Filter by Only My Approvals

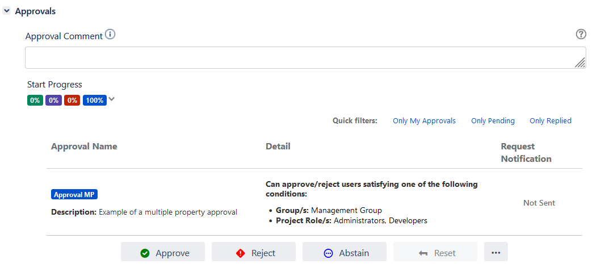[x=424, y=121]
